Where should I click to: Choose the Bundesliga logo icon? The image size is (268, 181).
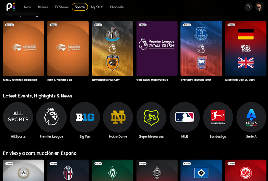pos(218,117)
